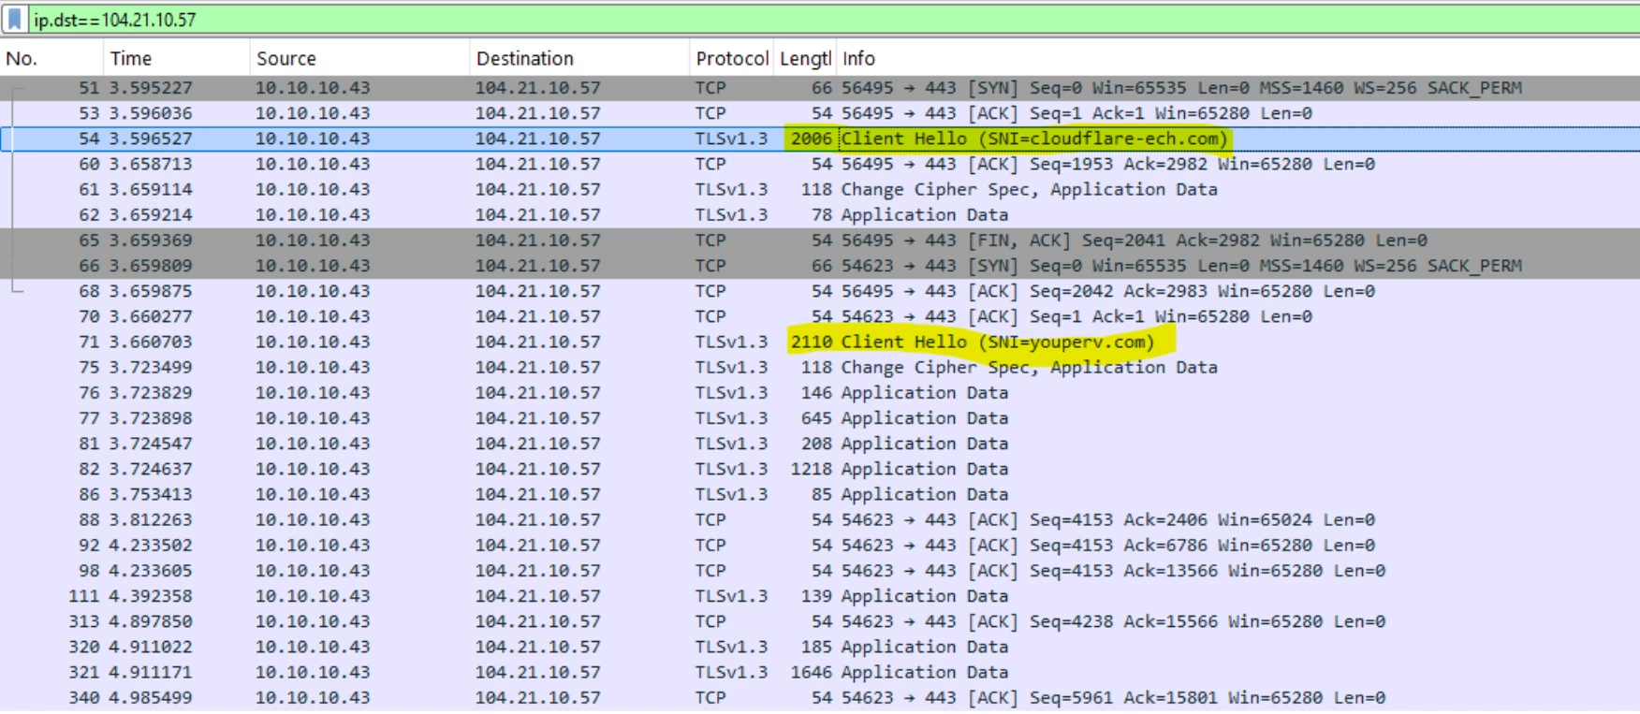The height and width of the screenshot is (714, 1640).
Task: Sort by the No. column header
Action: (x=52, y=58)
